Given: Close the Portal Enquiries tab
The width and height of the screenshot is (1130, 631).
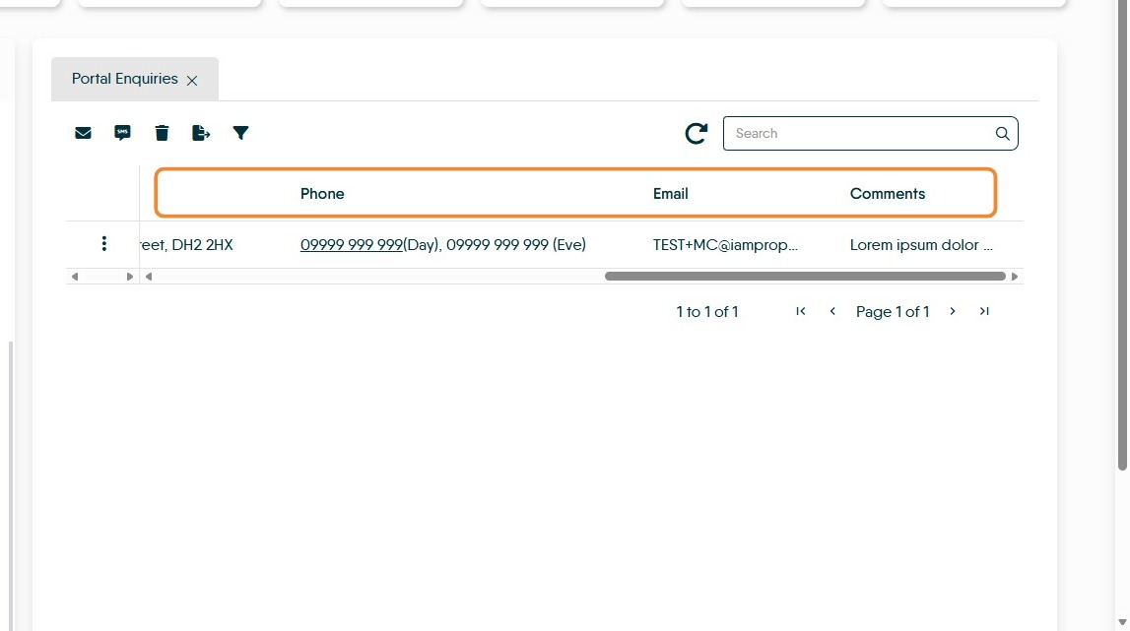Looking at the screenshot, I should click(x=192, y=80).
